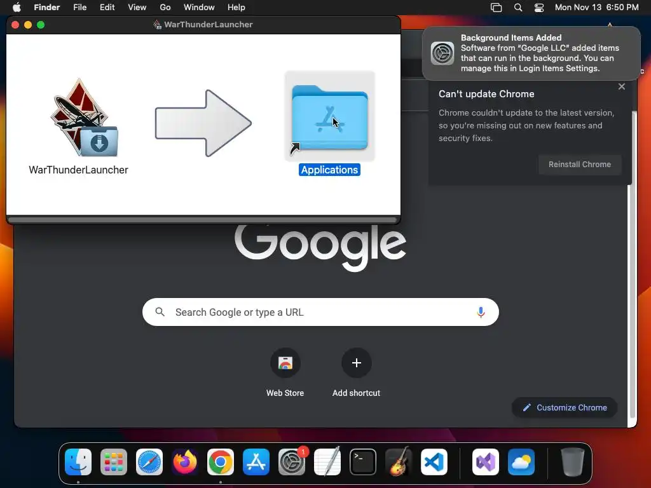This screenshot has width=651, height=488.
Task: Open the File menu
Action: coord(79,7)
